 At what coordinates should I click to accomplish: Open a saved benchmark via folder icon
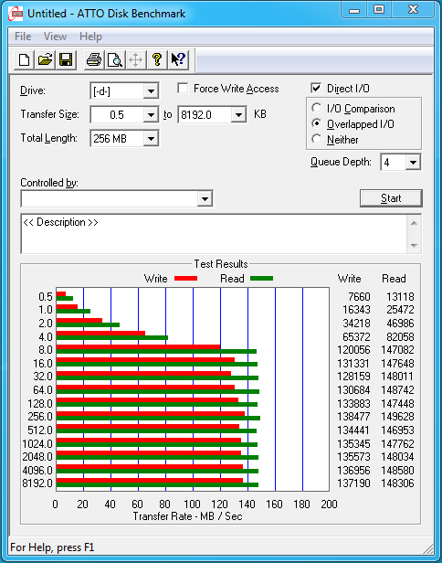coord(45,59)
